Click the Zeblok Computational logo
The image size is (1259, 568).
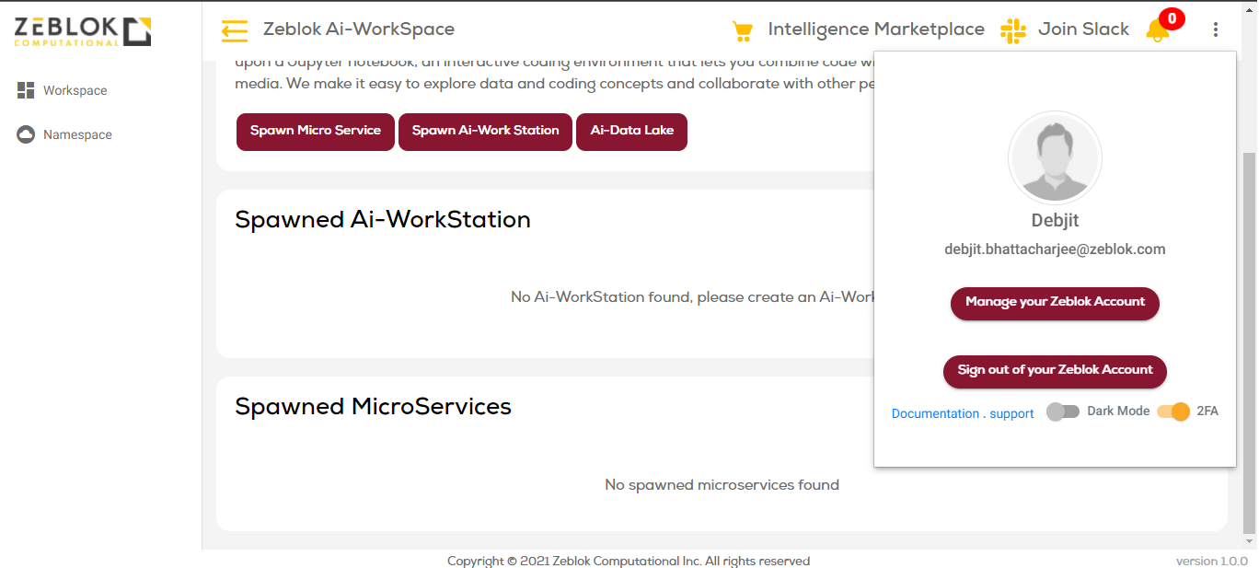coord(82,30)
